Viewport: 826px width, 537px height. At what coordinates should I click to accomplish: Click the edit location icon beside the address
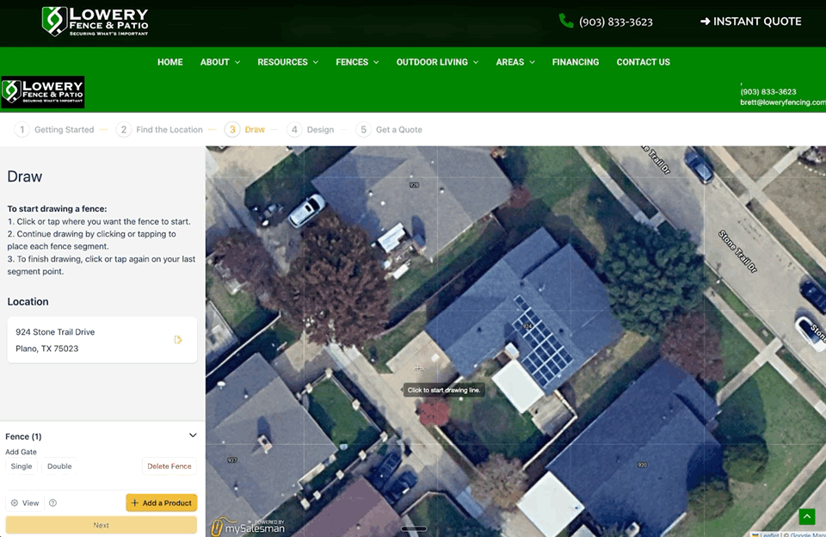click(x=178, y=340)
